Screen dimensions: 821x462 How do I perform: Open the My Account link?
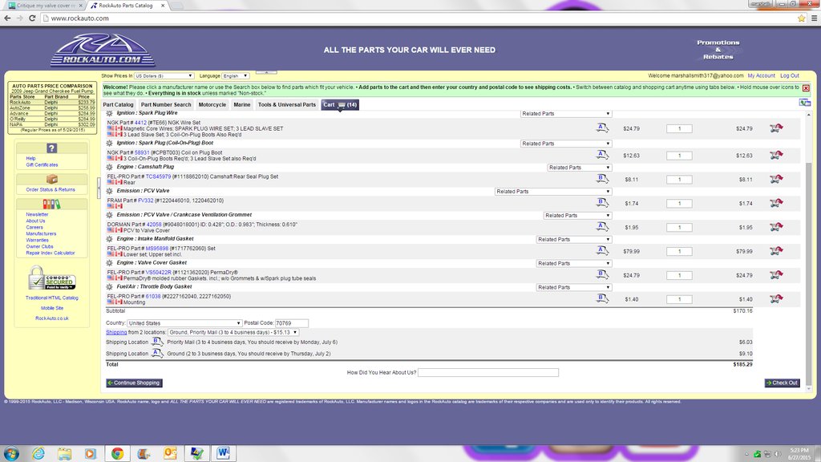762,76
